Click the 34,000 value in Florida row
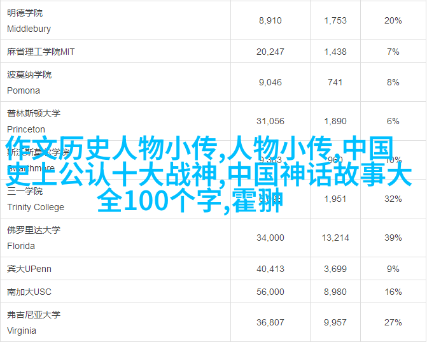 270,238
